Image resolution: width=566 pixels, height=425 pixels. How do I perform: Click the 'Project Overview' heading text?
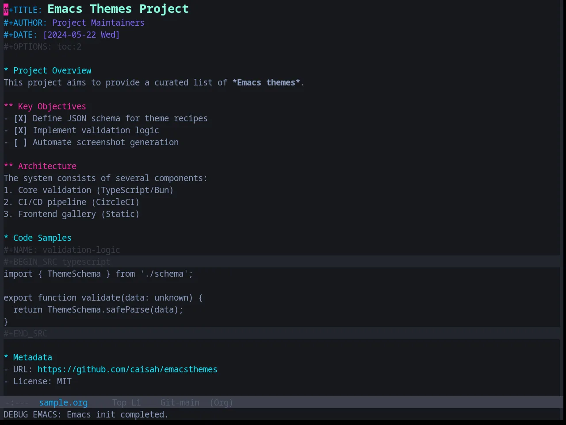[x=52, y=70]
